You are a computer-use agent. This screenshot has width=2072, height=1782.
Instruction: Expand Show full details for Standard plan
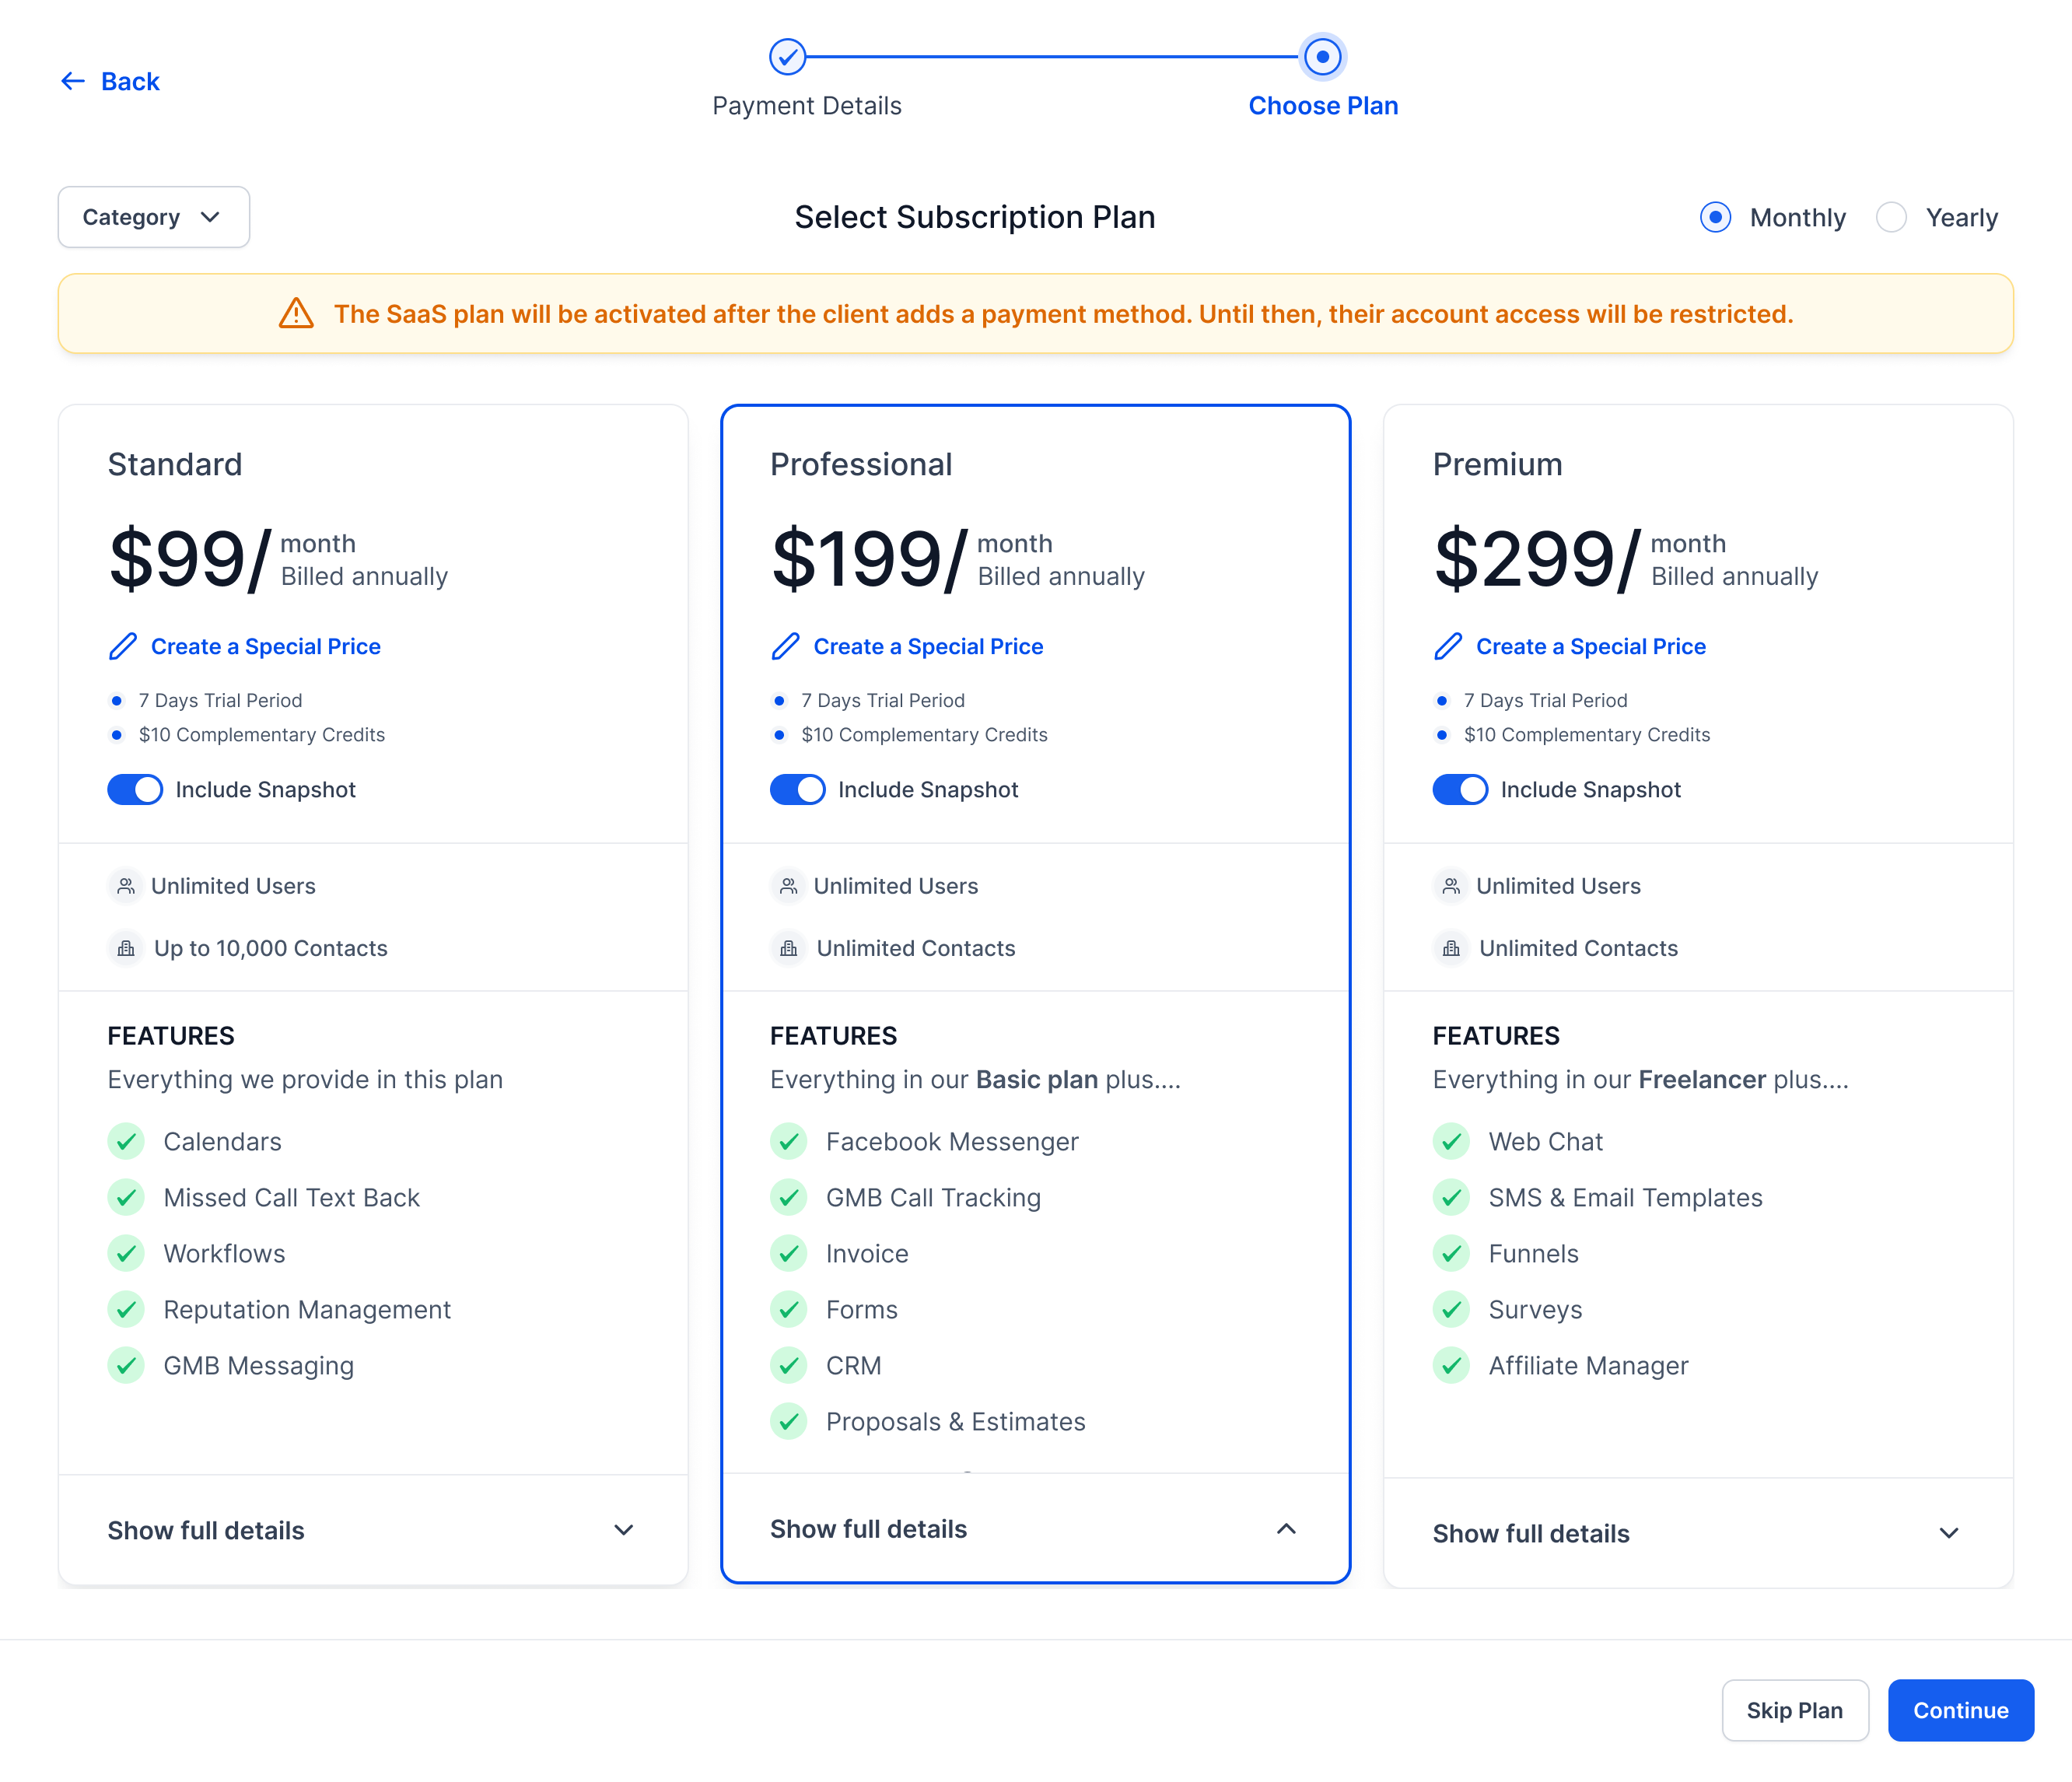point(623,1530)
